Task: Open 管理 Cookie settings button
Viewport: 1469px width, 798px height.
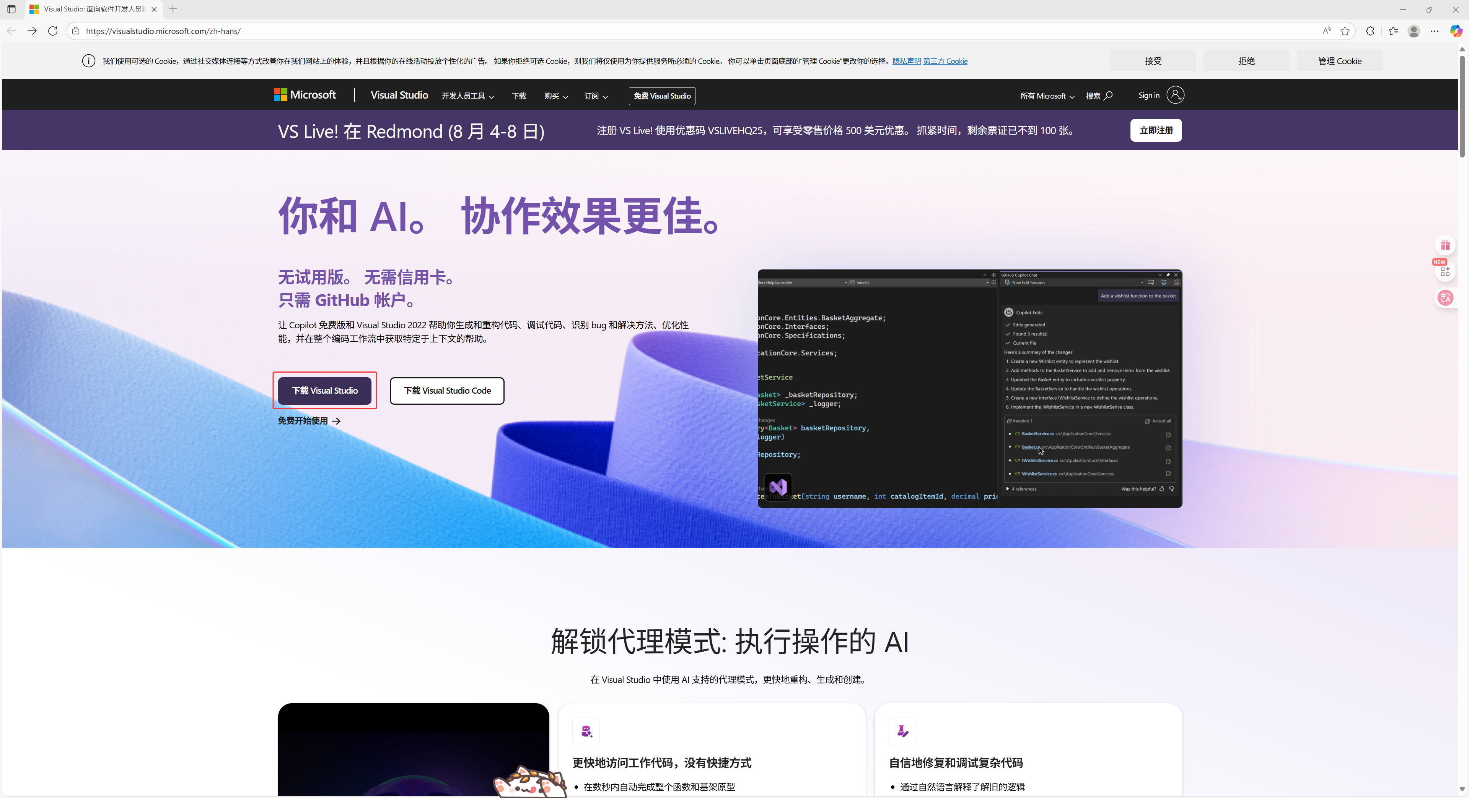Action: [x=1340, y=61]
